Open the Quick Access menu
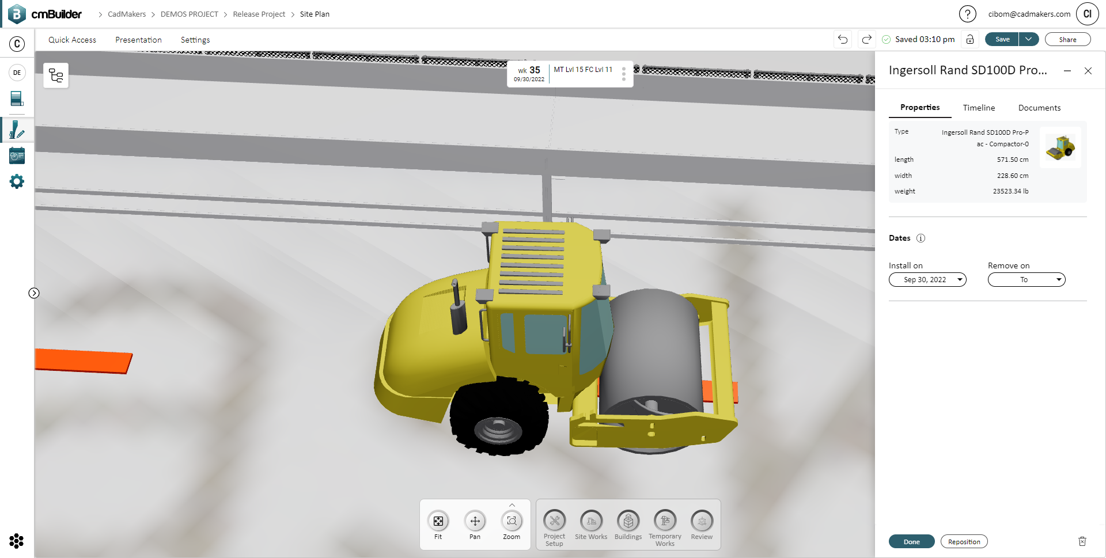Viewport: 1106px width, 558px height. [72, 40]
